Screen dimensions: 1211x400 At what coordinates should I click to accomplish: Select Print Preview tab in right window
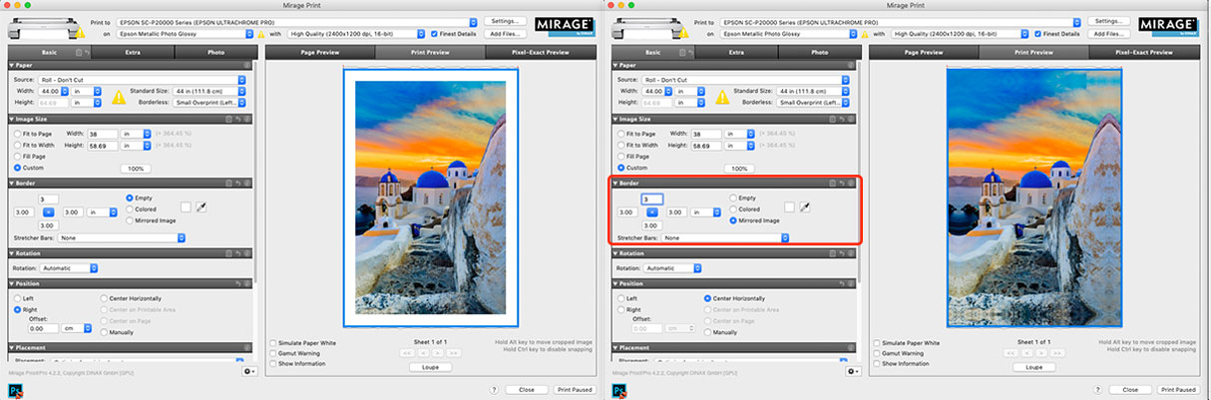tap(1032, 52)
